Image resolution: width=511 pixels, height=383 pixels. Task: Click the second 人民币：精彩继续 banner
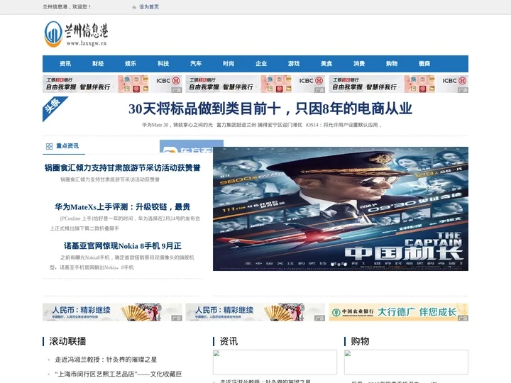255,312
